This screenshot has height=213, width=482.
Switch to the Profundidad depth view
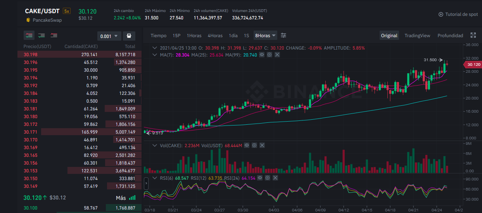pyautogui.click(x=450, y=35)
